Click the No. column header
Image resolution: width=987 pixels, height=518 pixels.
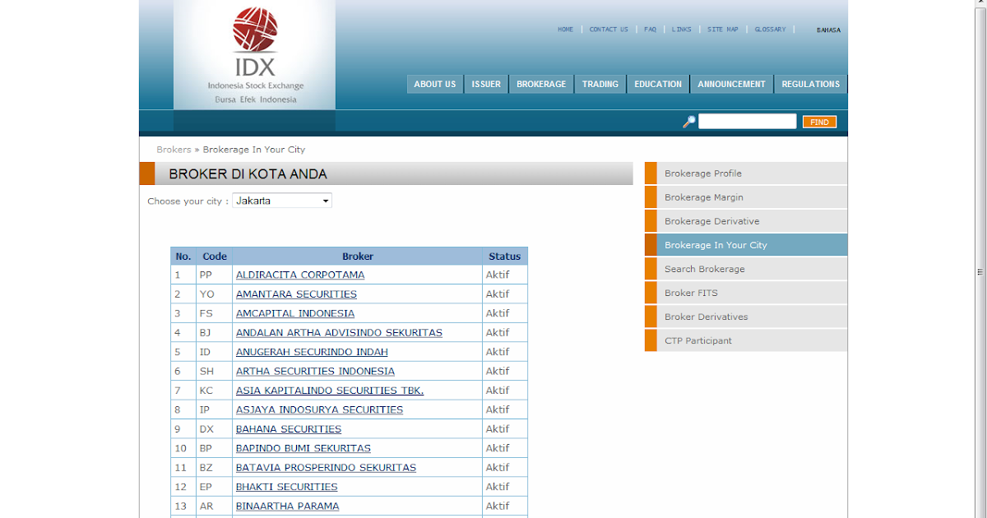click(183, 257)
